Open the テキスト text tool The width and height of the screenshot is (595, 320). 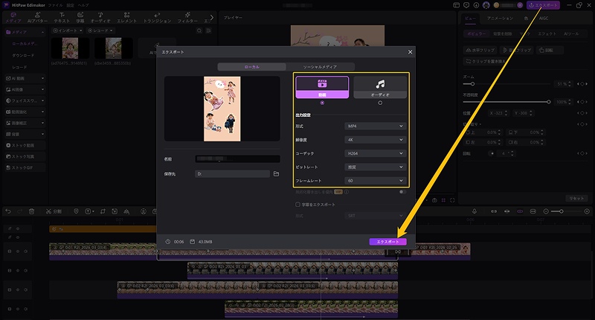(x=62, y=17)
